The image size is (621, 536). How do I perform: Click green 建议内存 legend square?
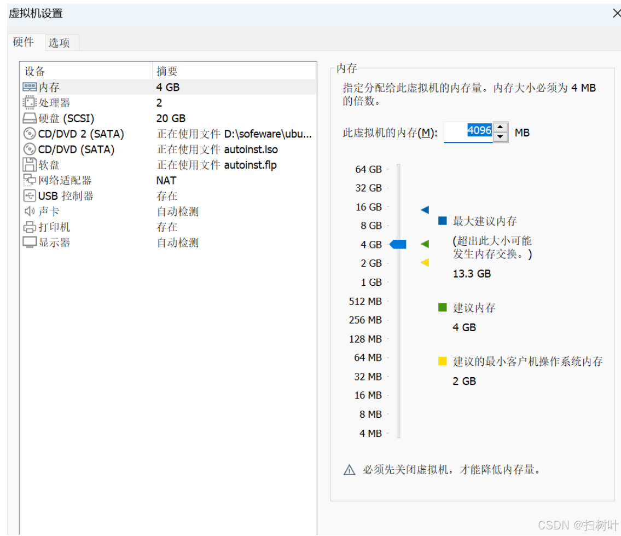pos(443,307)
